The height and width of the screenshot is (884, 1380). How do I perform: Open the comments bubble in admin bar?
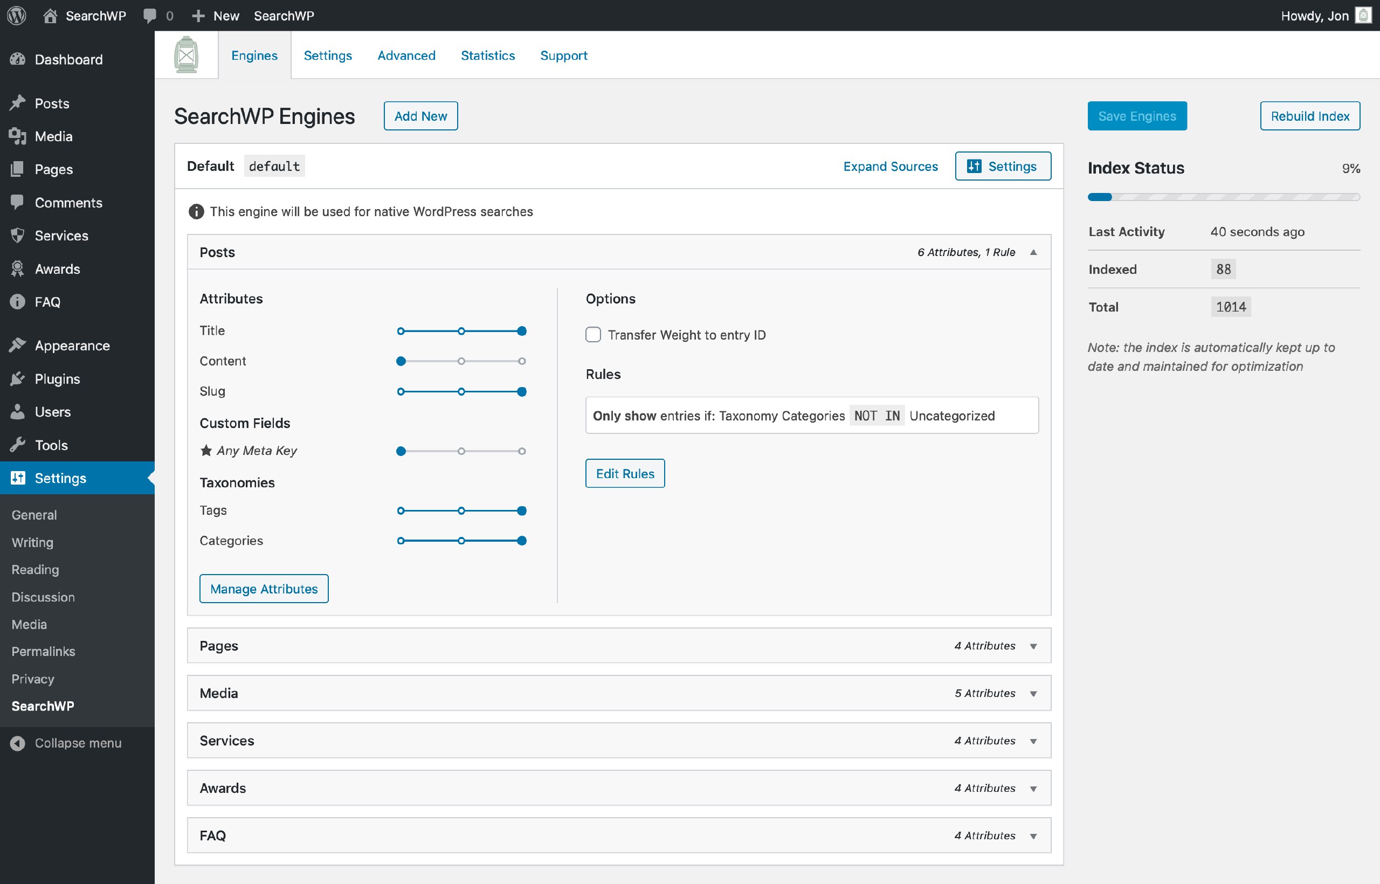150,16
